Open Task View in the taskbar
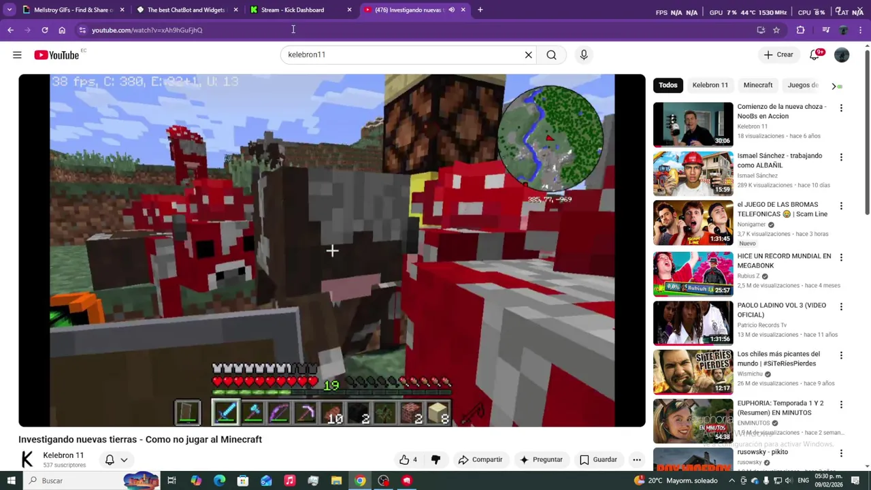Screen dimensions: 871x490 (171, 480)
